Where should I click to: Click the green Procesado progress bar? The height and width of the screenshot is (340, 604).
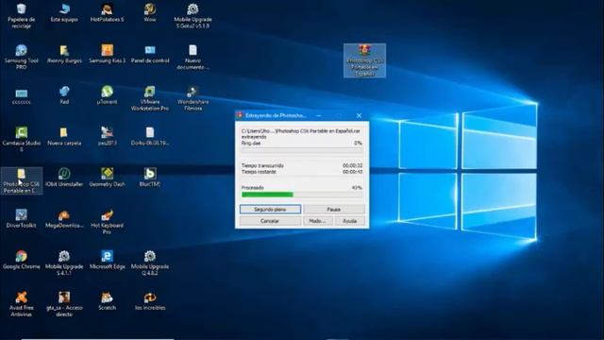[302, 195]
